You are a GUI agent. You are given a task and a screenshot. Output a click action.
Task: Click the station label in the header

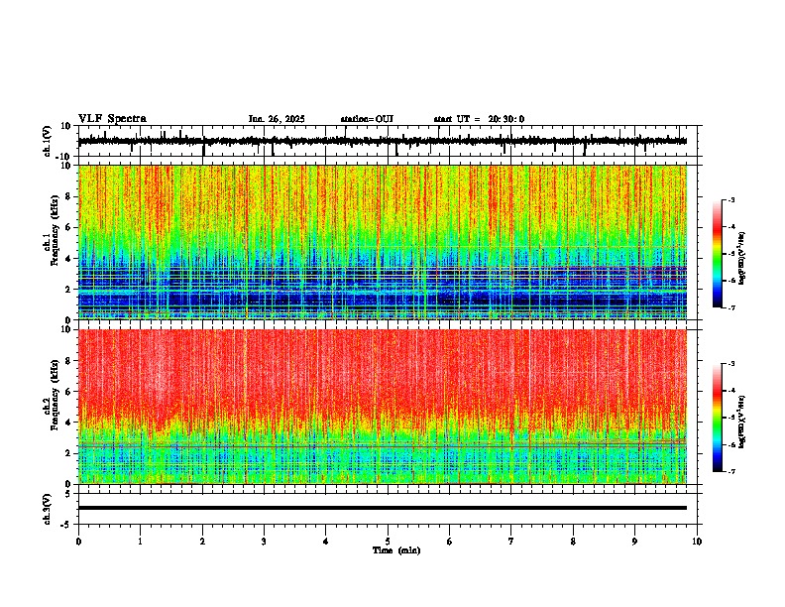click(367, 119)
